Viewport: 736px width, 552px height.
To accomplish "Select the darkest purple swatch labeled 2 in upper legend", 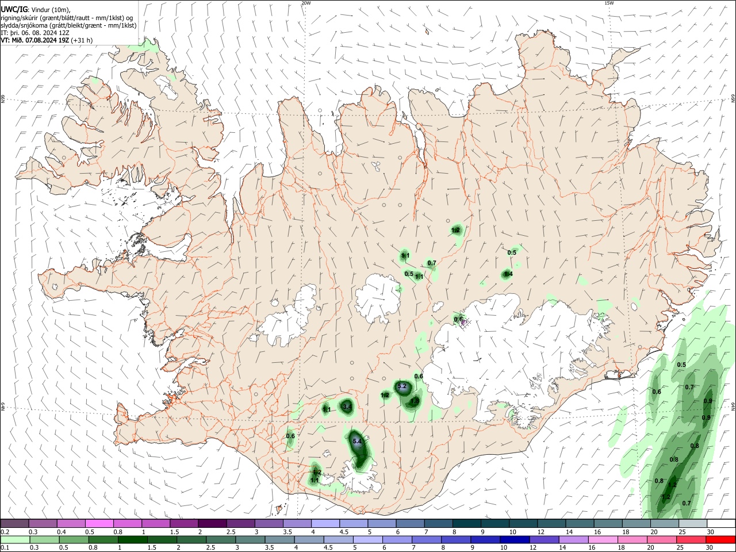I will 212,523.
